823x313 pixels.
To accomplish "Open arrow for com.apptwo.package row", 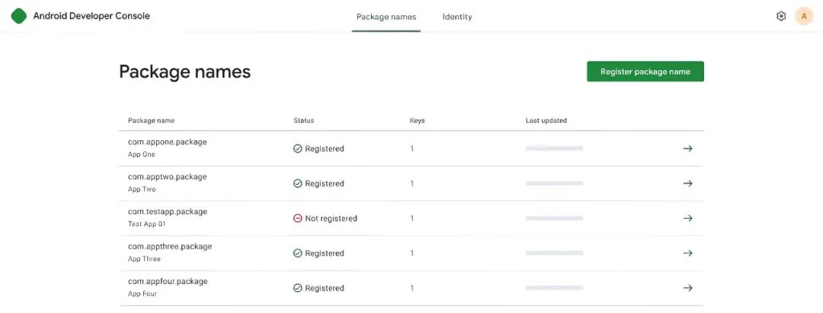I will [x=687, y=184].
